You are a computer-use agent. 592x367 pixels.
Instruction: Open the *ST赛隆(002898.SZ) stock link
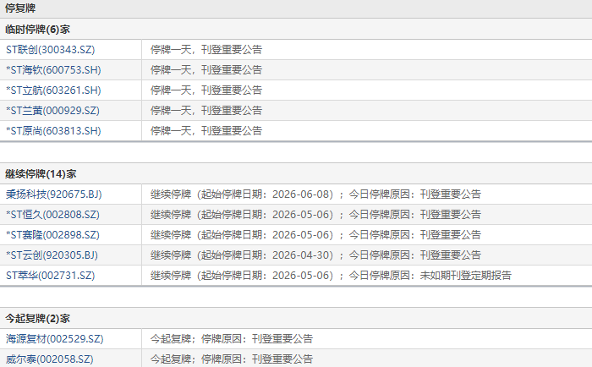pyautogui.click(x=52, y=235)
